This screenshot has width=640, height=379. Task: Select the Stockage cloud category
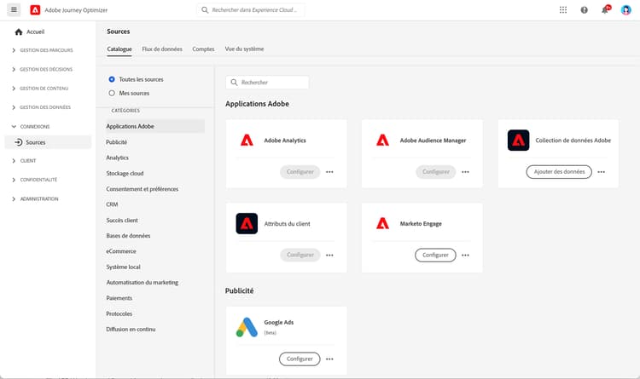[x=125, y=173]
